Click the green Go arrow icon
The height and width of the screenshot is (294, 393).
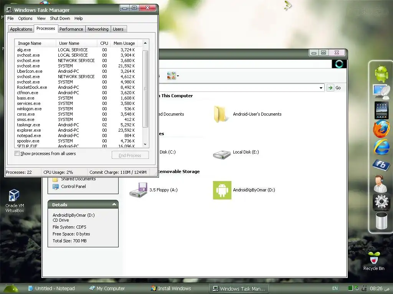(x=330, y=88)
